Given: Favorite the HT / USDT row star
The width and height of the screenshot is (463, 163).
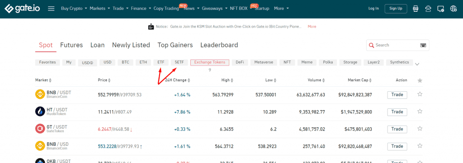Looking at the screenshot, I should click(420, 112).
